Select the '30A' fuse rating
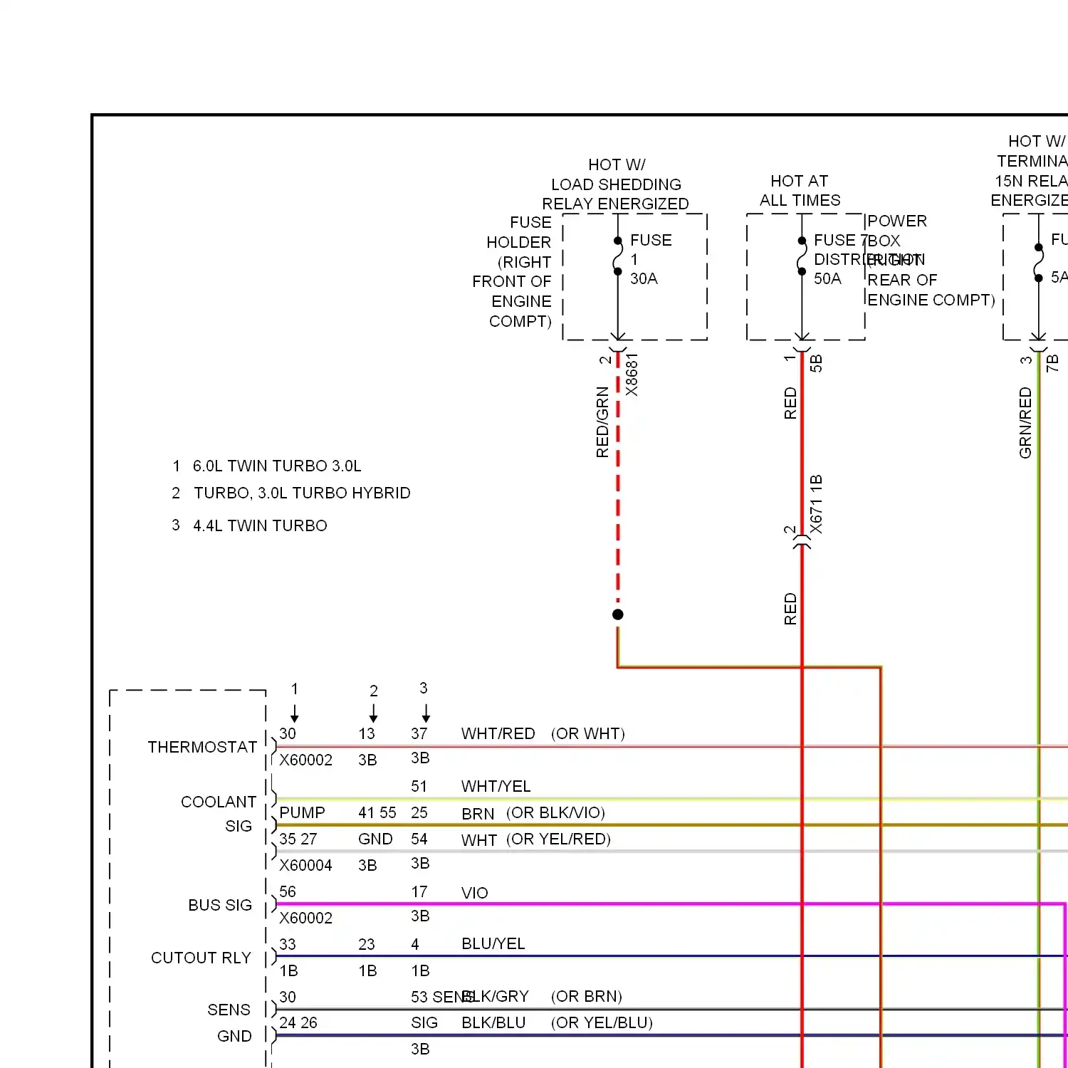 [x=644, y=278]
